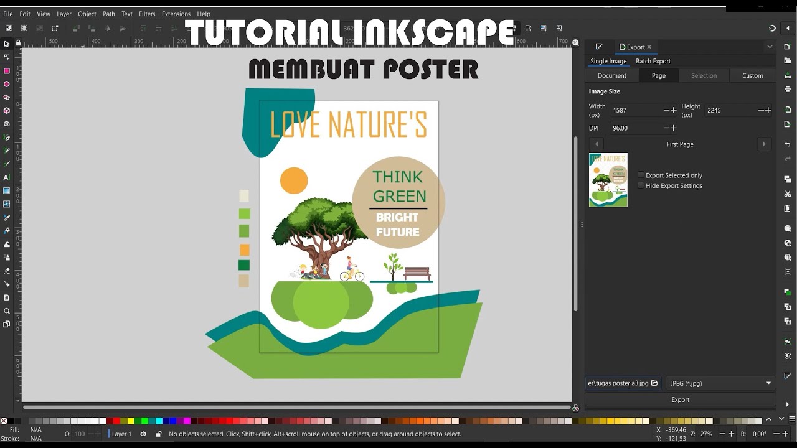Open the Layer menu
Image resolution: width=797 pixels, height=448 pixels.
pyautogui.click(x=64, y=14)
